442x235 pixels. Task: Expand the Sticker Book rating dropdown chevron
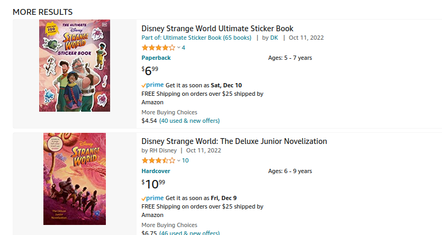[x=178, y=48]
